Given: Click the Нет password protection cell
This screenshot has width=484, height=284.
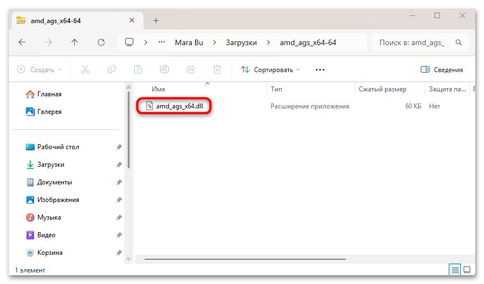Looking at the screenshot, I should coord(435,106).
